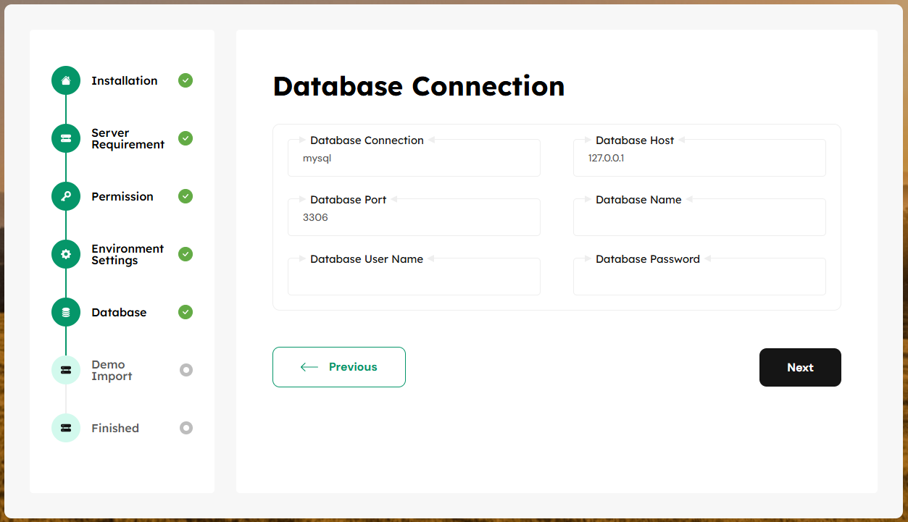908x522 pixels.
Task: Click the Installation home step icon
Action: click(x=66, y=80)
